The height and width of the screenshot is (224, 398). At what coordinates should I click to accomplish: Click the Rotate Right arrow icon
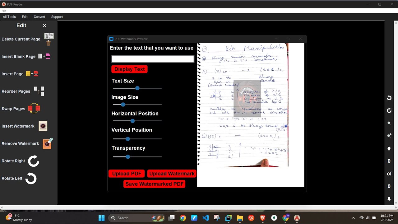pos(34,161)
